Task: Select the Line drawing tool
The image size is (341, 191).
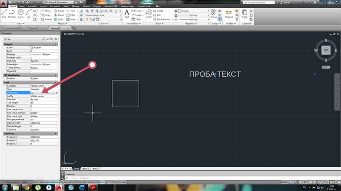Action: [x=4, y=14]
